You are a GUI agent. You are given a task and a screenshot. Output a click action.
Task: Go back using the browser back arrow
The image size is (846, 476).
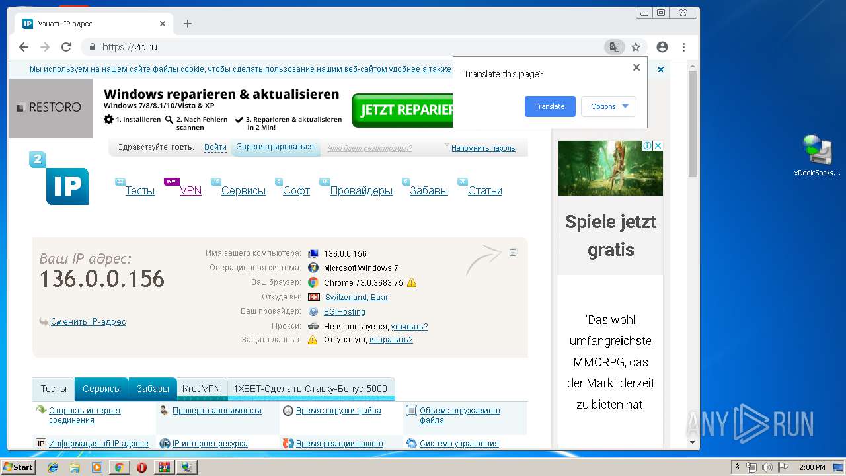[x=24, y=47]
